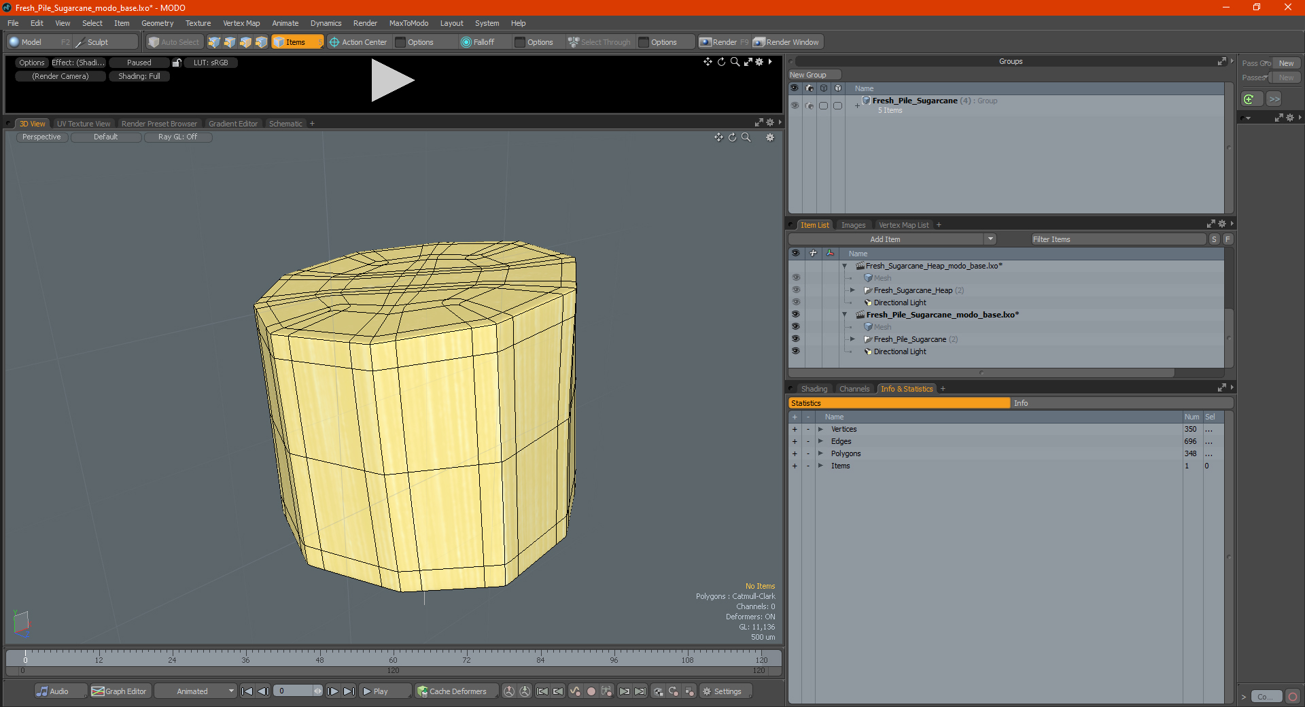Screen dimensions: 1305x707
Task: Open 3D viewport settings gear
Action: [x=770, y=137]
